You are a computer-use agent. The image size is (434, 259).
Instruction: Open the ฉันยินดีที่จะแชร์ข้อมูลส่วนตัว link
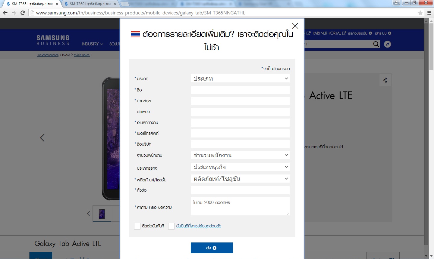tap(199, 226)
